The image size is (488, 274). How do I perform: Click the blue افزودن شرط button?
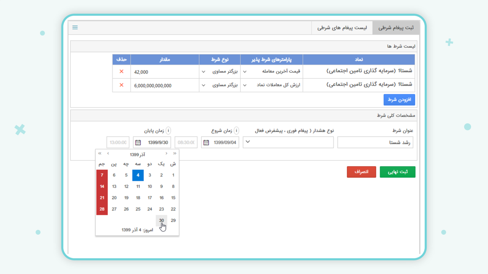pyautogui.click(x=399, y=100)
